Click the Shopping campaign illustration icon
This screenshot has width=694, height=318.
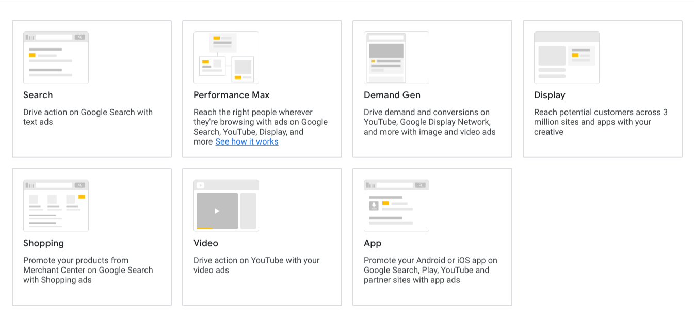[x=56, y=206]
